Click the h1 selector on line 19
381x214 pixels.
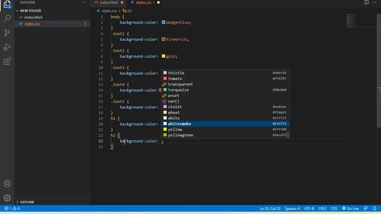click(x=113, y=118)
